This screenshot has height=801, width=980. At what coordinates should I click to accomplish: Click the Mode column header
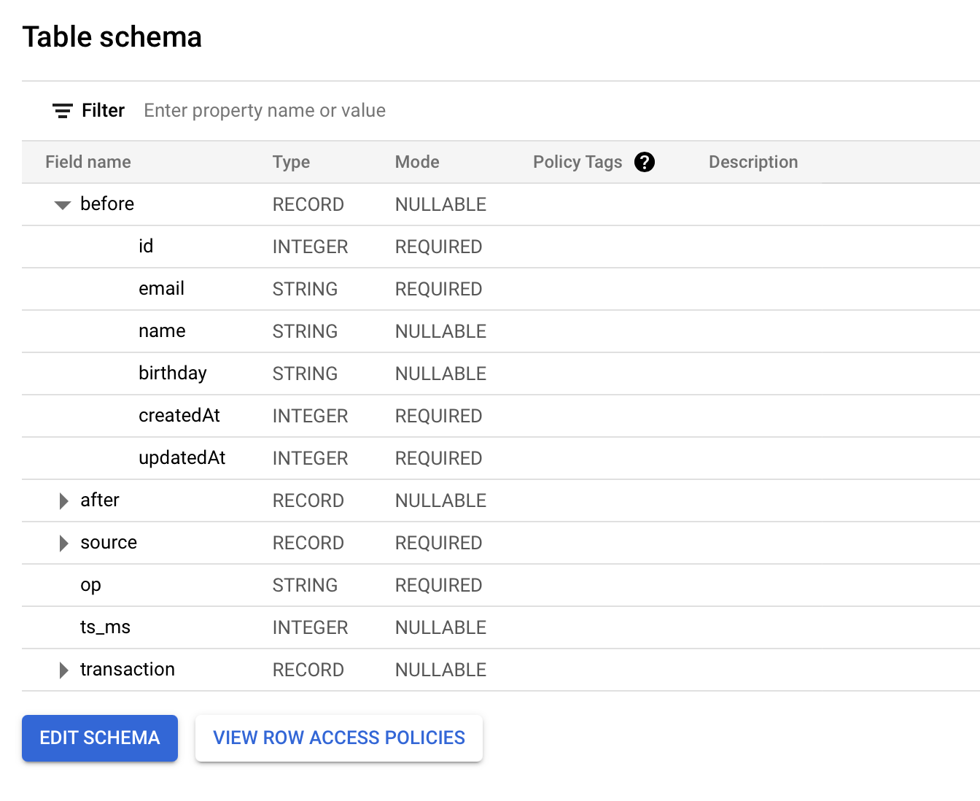point(417,162)
